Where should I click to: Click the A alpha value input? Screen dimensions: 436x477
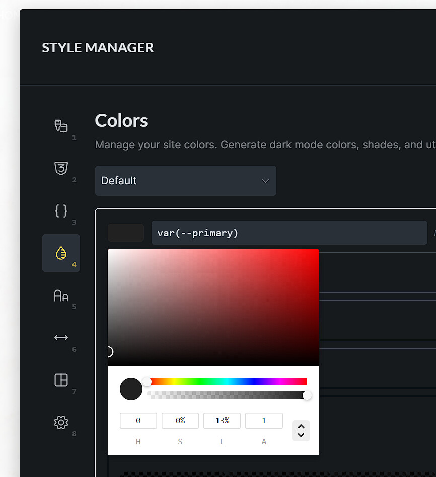[x=264, y=421]
